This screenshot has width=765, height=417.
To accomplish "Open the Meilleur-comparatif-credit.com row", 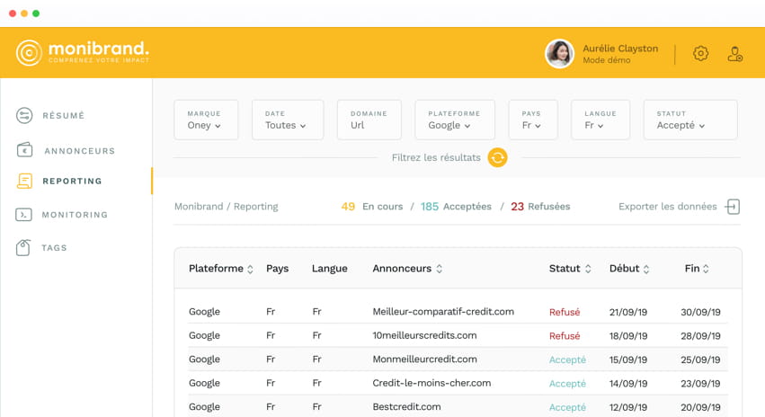I will pyautogui.click(x=443, y=312).
